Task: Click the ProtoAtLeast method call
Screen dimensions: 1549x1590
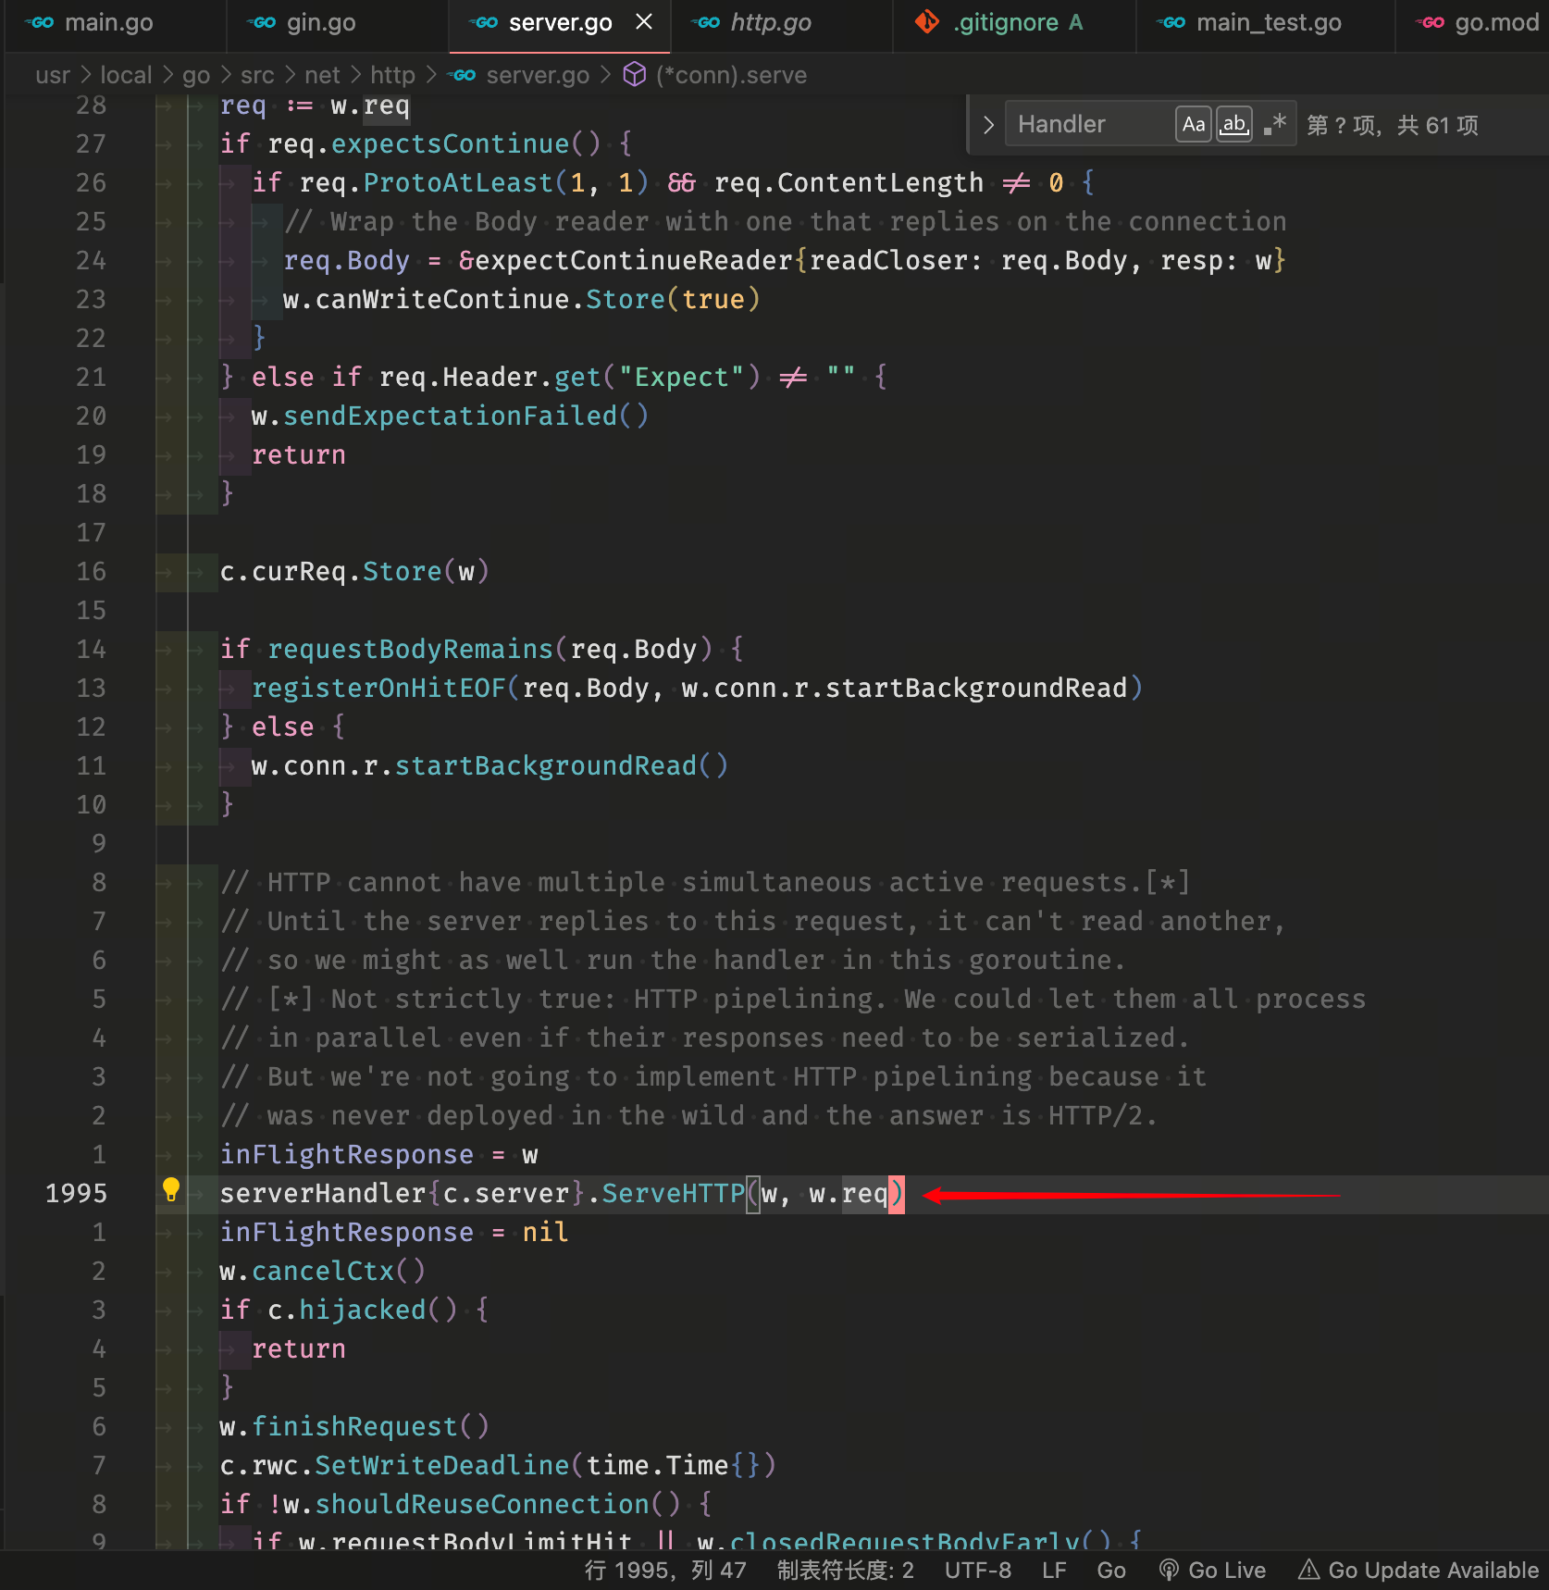Action: [x=458, y=183]
